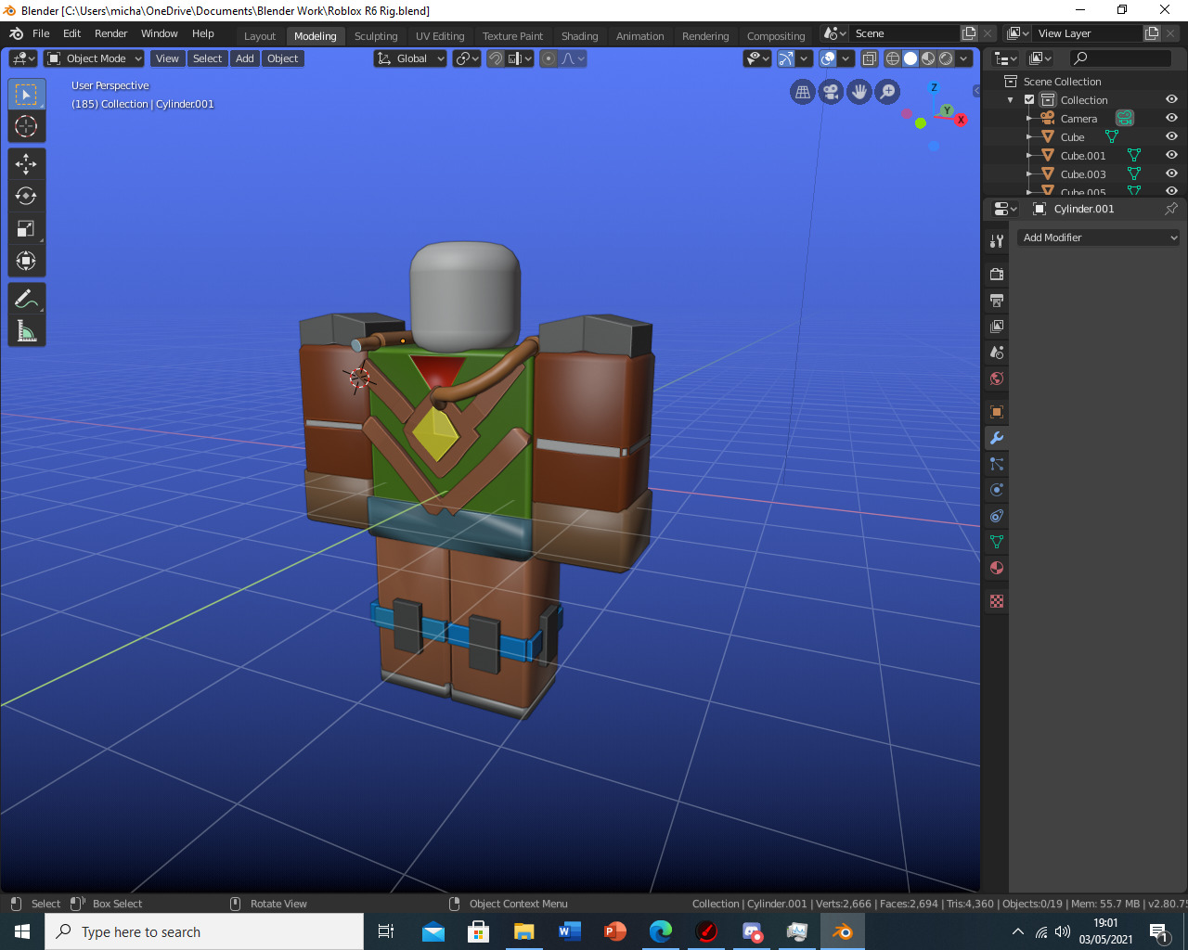1188x950 pixels.
Task: Click the Scene name field
Action: (x=903, y=33)
